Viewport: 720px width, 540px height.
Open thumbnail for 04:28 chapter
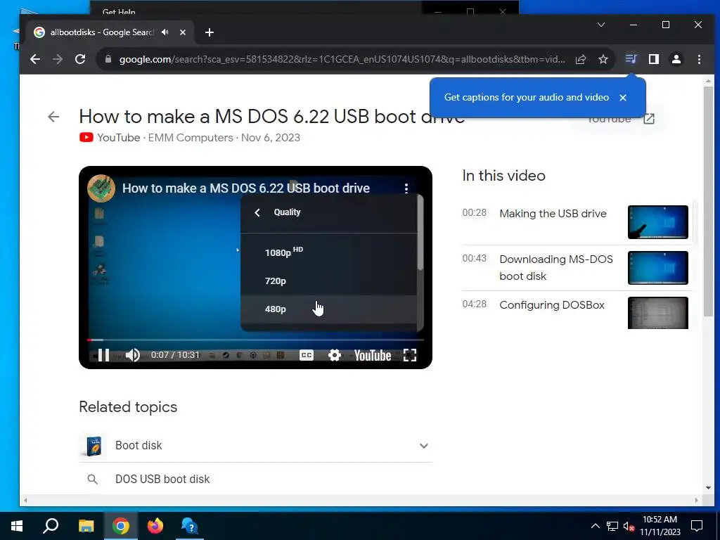pos(657,313)
